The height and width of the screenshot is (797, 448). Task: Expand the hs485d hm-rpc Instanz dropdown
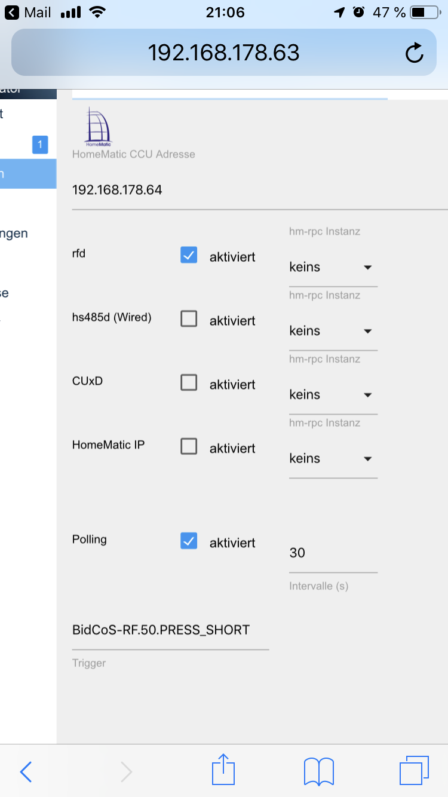pyautogui.click(x=333, y=331)
